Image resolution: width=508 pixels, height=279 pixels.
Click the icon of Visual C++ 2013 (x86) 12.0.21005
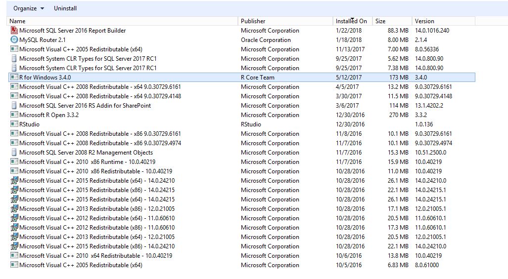(14, 208)
